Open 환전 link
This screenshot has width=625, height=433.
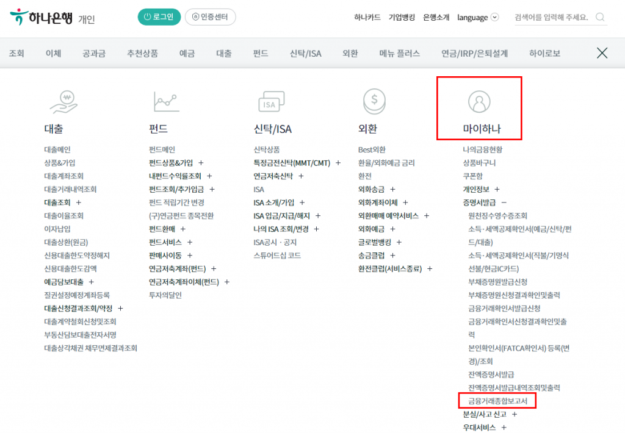(x=365, y=176)
